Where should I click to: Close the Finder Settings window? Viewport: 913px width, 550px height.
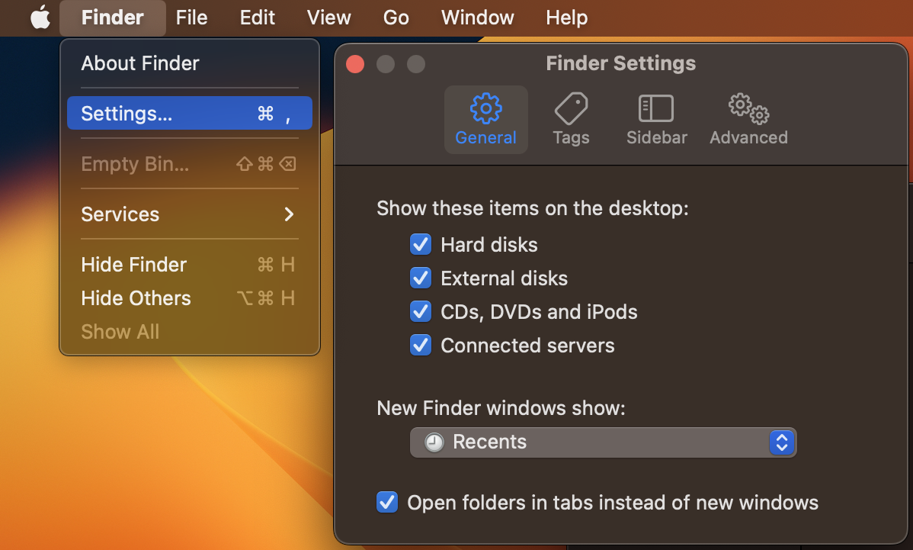355,63
